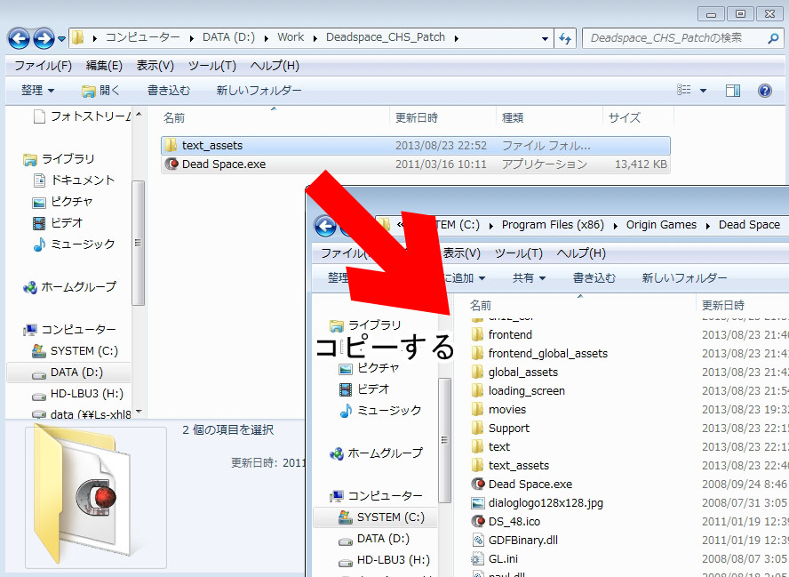The image size is (789, 577).
Task: Click the back arrow in the Dead Space window
Action: 325,226
